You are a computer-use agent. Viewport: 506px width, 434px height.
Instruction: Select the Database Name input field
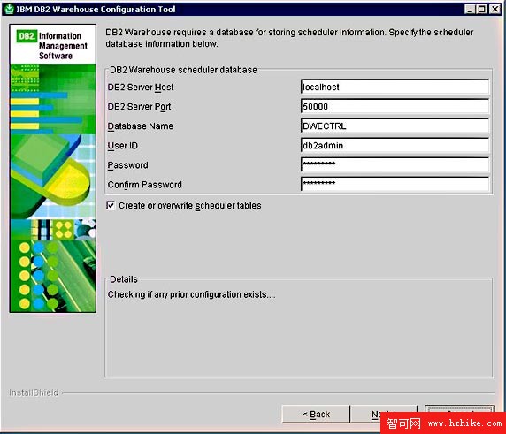[395, 126]
